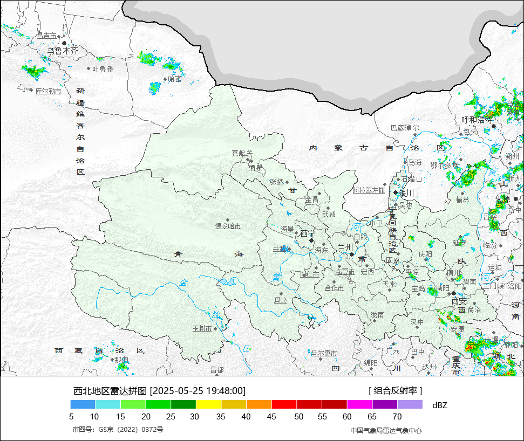Click the 广元 city label
This screenshot has width=524, height=441.
(x=393, y=350)
